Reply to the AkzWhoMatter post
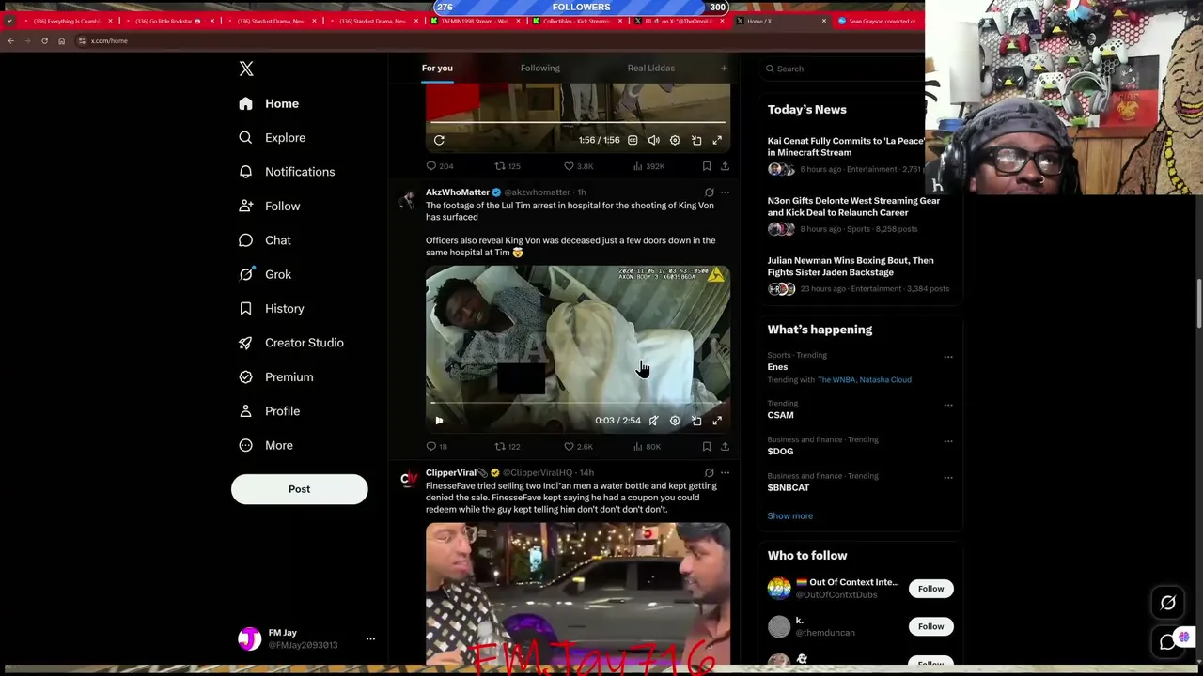The height and width of the screenshot is (676, 1203). [x=437, y=447]
